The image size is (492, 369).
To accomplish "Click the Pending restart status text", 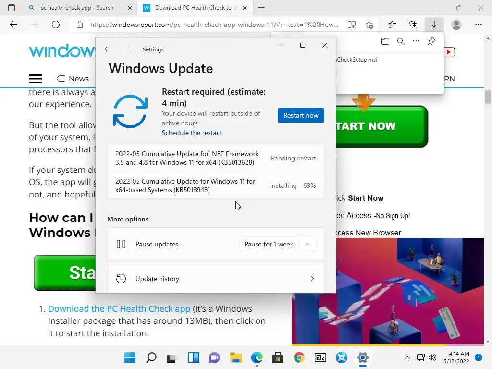I will pyautogui.click(x=294, y=158).
